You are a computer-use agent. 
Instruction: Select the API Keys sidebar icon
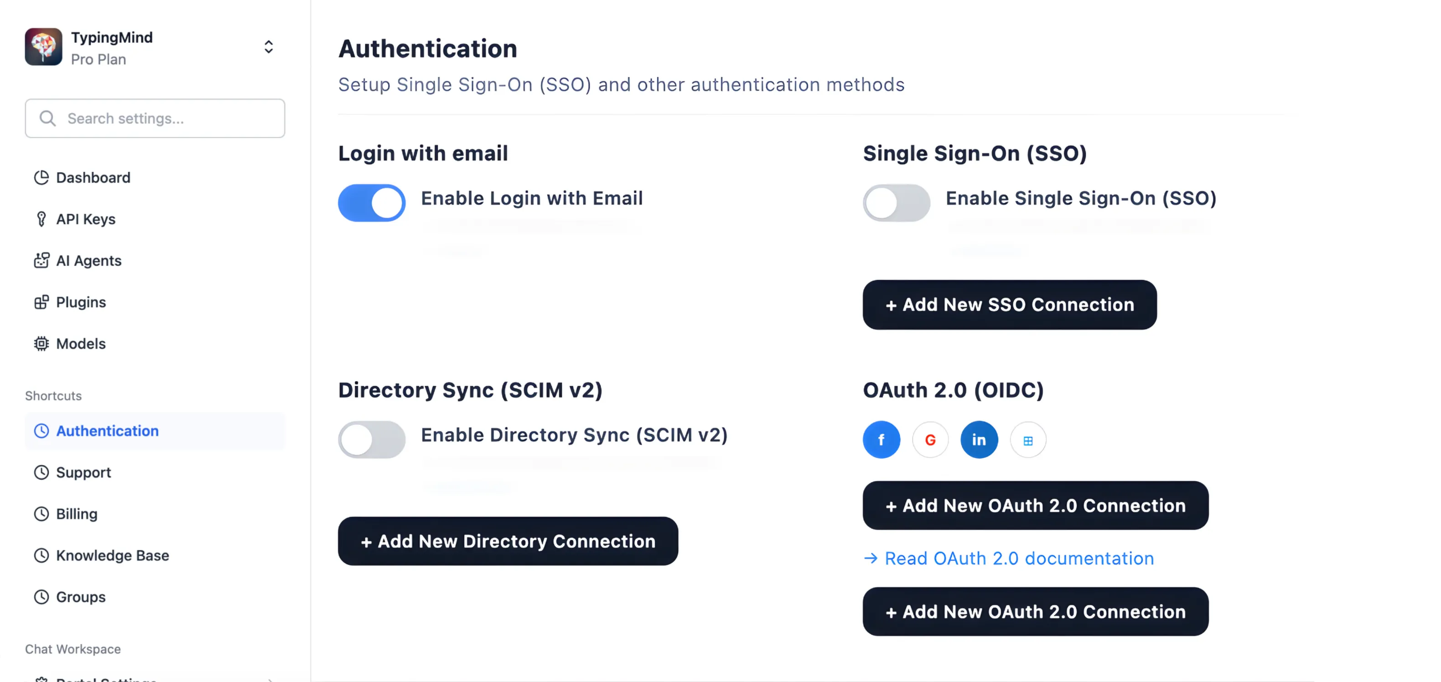(x=42, y=218)
